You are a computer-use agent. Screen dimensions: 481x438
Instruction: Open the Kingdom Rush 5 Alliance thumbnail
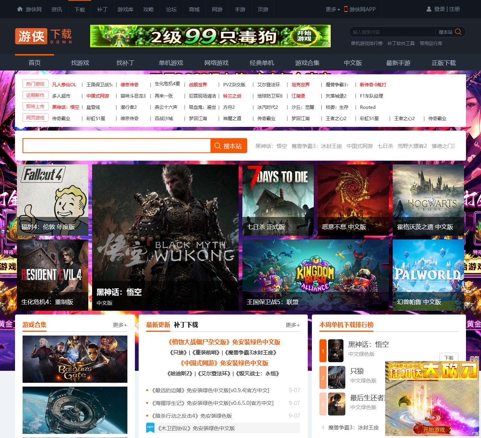pos(316,275)
